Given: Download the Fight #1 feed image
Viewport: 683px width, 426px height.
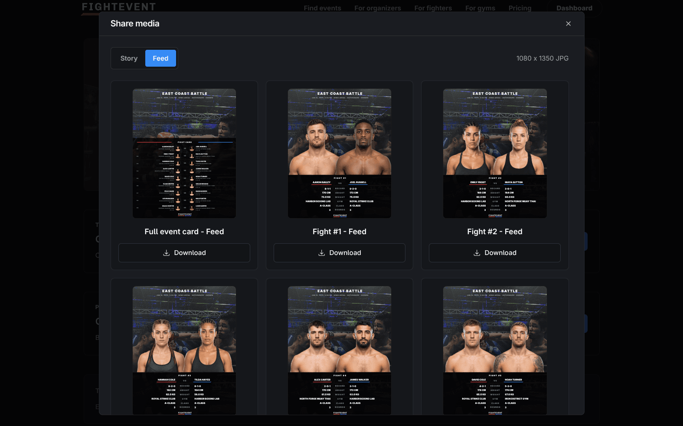Looking at the screenshot, I should tap(340, 253).
